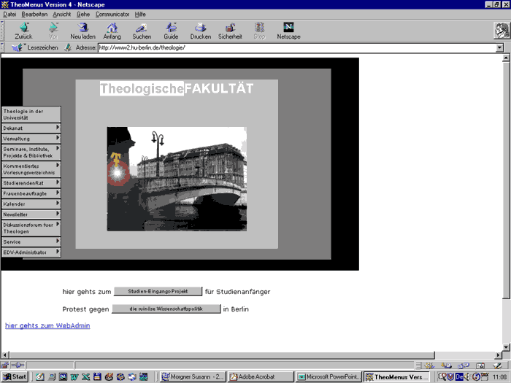Open the Communicator menu
Image resolution: width=511 pixels, height=383 pixels.
click(x=112, y=14)
